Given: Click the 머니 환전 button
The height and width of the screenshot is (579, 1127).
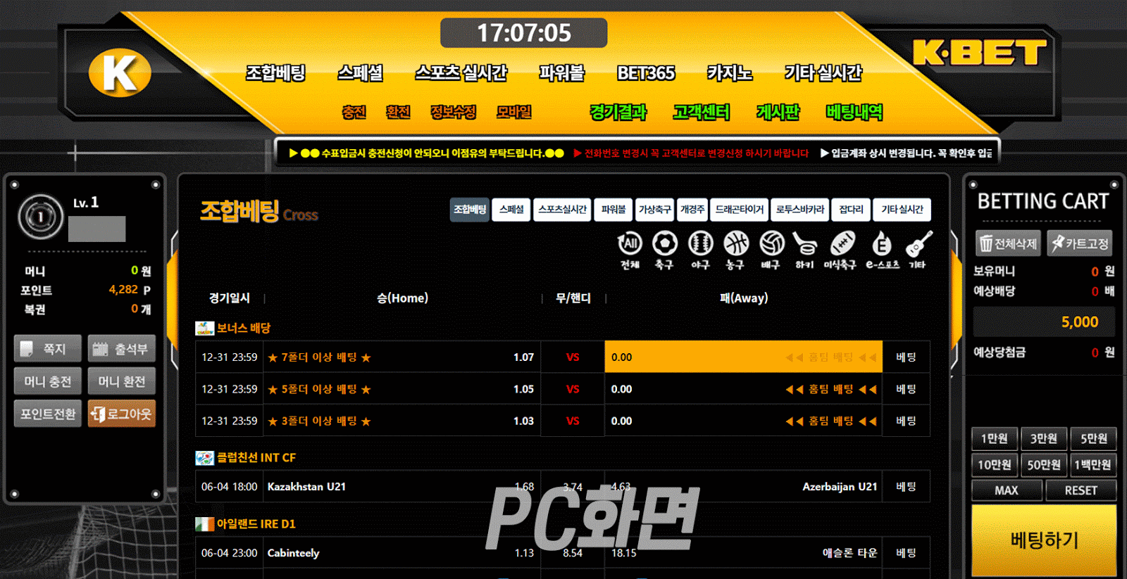Looking at the screenshot, I should coord(122,381).
